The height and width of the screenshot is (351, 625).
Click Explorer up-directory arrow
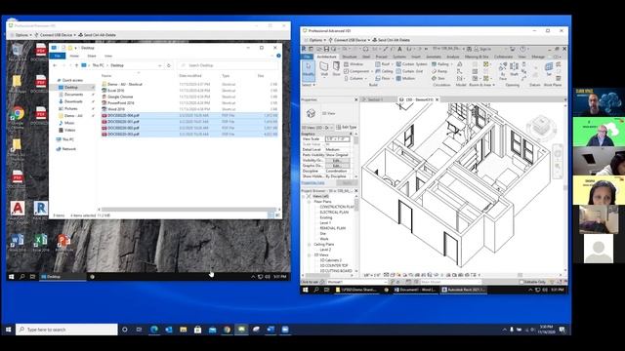(76, 65)
